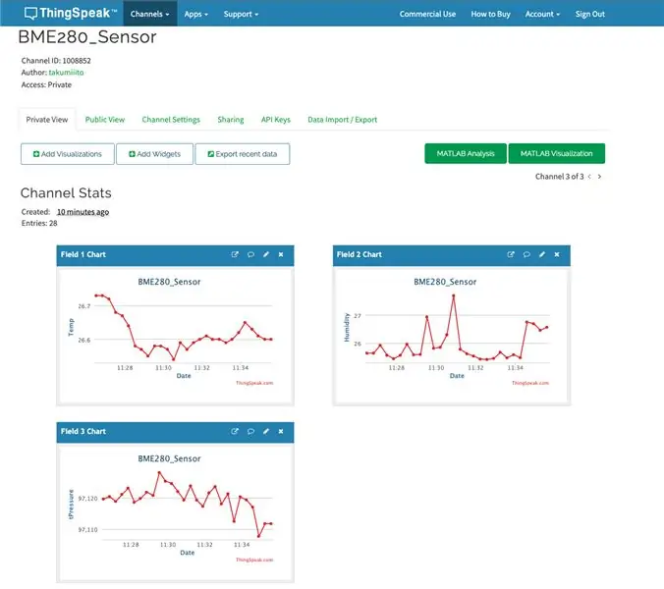Click the Temp axis label in Field 1 Chart
Screen dimensions: 664x589
point(71,328)
